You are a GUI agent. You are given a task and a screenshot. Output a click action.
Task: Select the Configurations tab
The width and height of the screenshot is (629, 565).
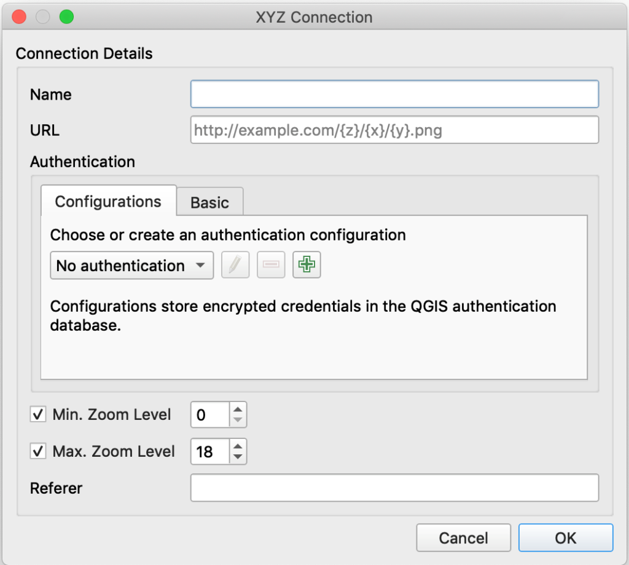[x=108, y=201]
